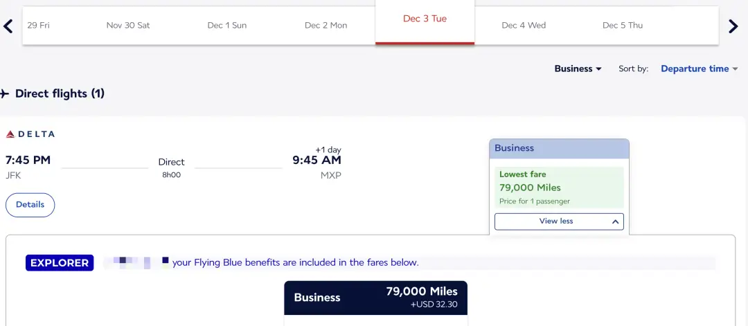748x326 pixels.
Task: Open the Business cabin class dropdown
Action: point(578,69)
